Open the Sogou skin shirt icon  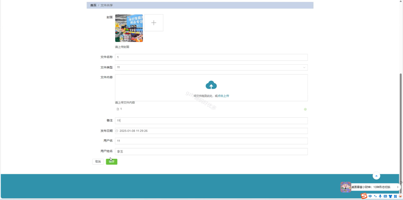pyautogui.click(x=390, y=196)
